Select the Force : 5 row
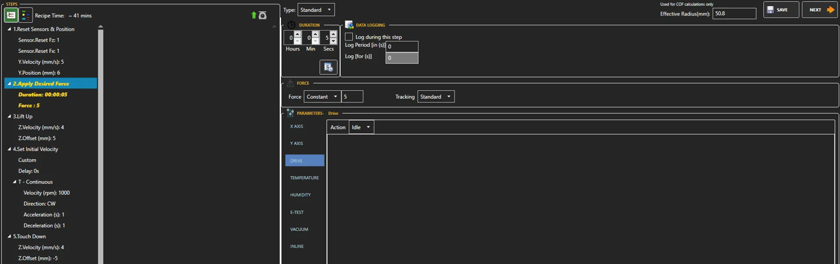This screenshot has width=840, height=264. coord(29,106)
